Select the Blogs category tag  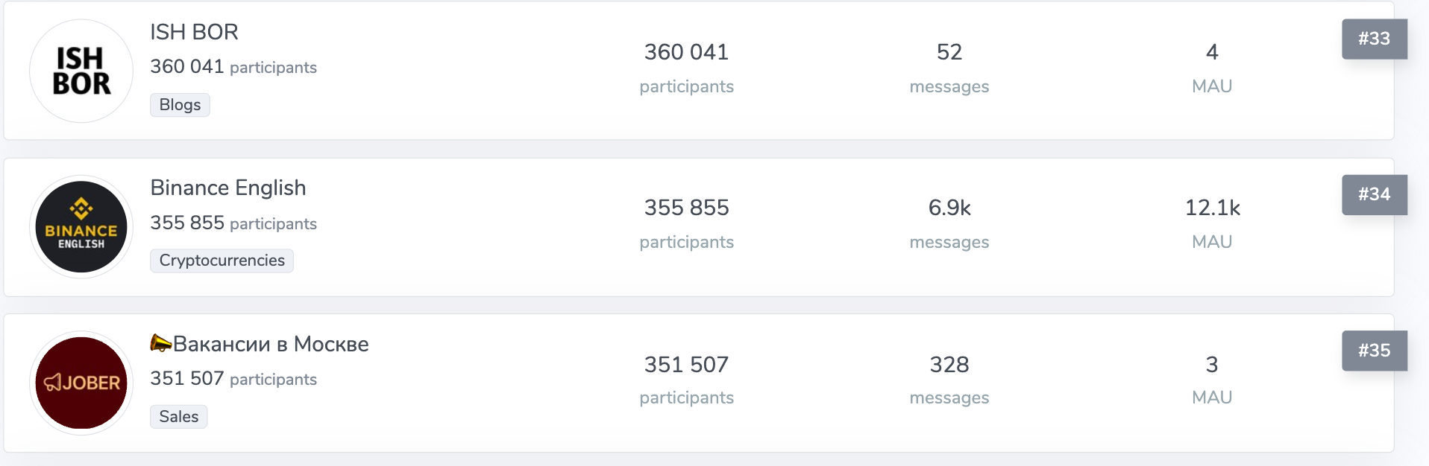click(x=180, y=105)
